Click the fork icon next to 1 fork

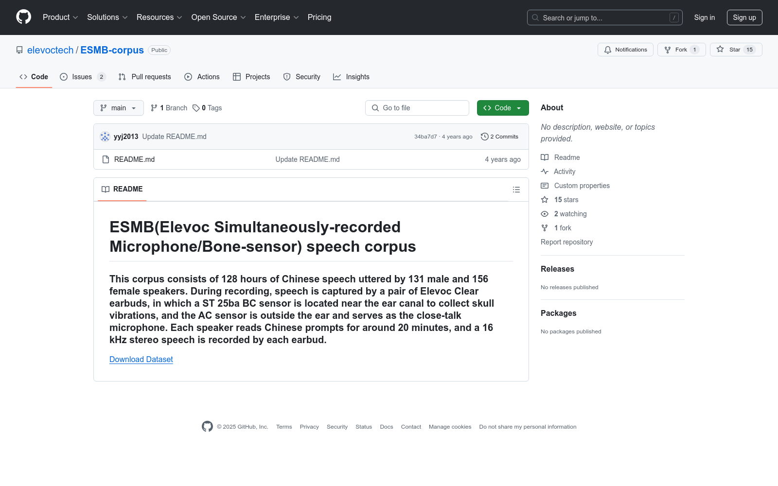(545, 228)
